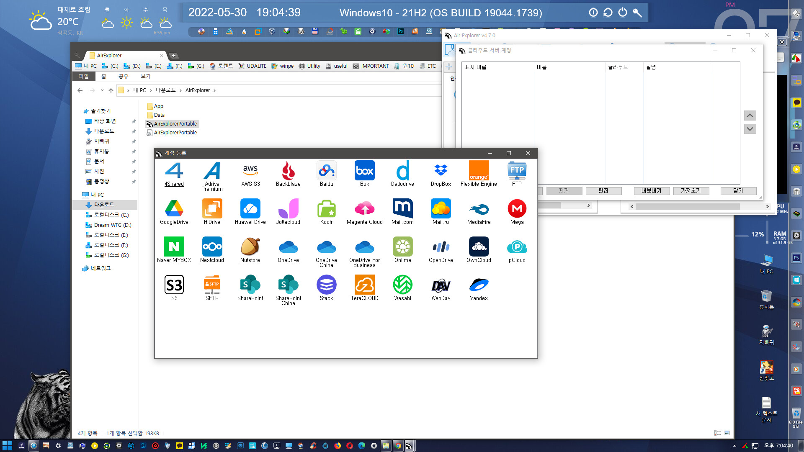The image size is (804, 452).
Task: Choose Mail.ru cloud icon
Action: (441, 212)
